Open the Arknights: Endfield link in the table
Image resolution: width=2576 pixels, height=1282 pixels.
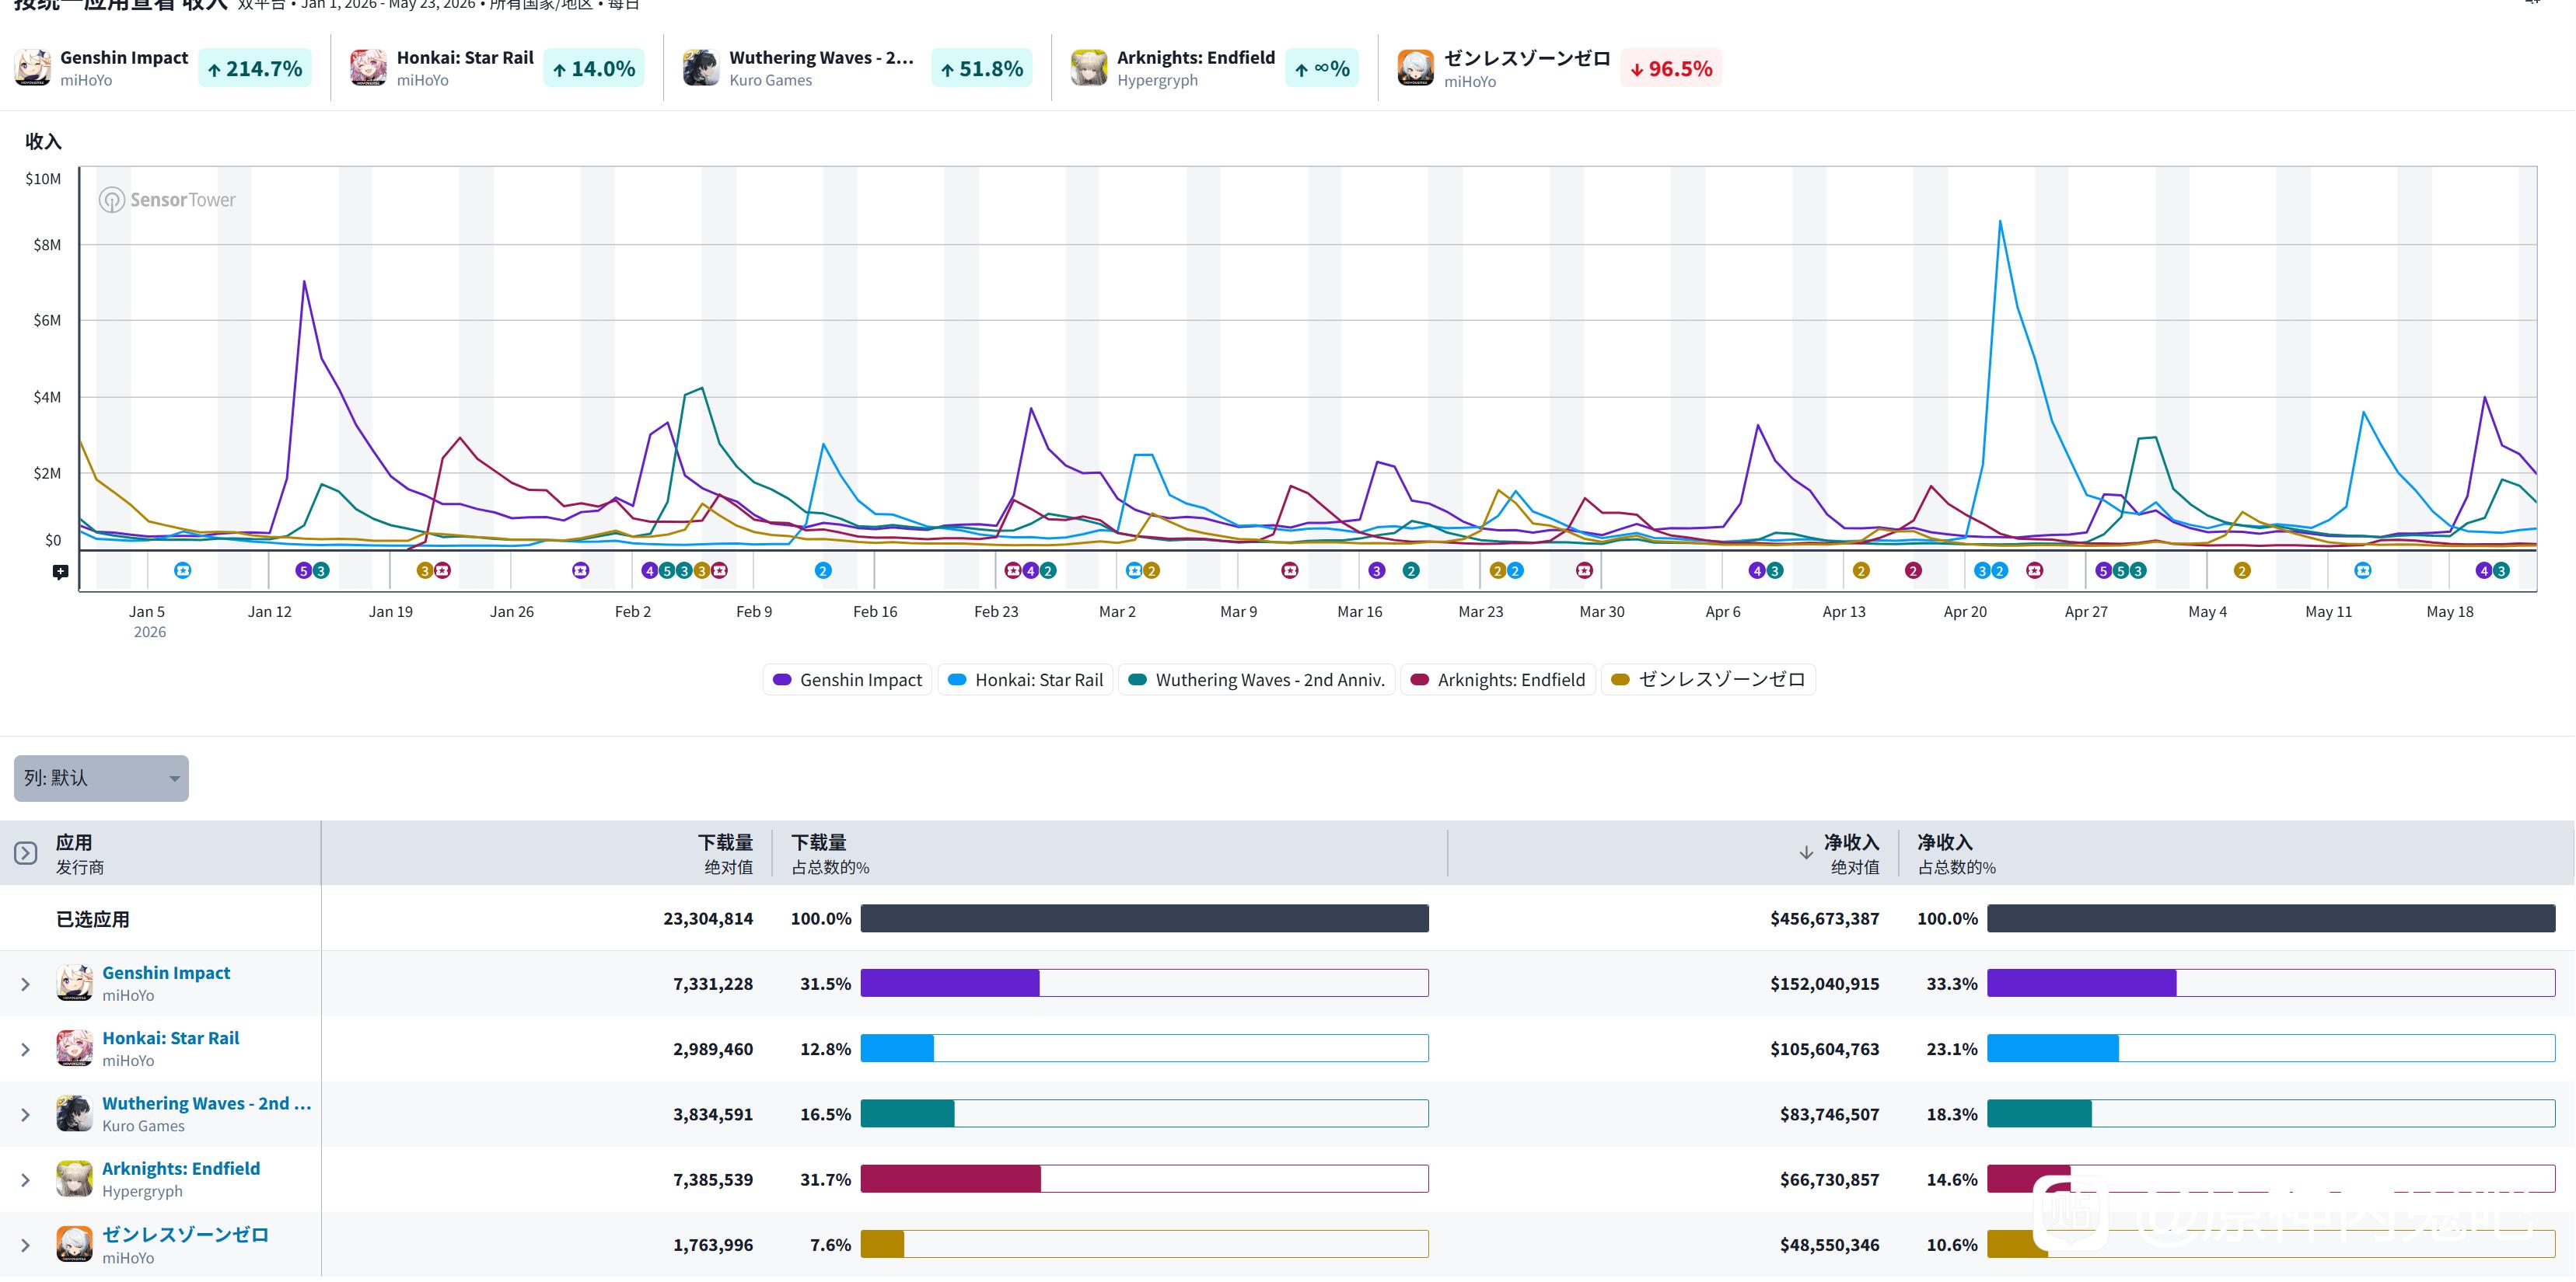click(181, 1169)
